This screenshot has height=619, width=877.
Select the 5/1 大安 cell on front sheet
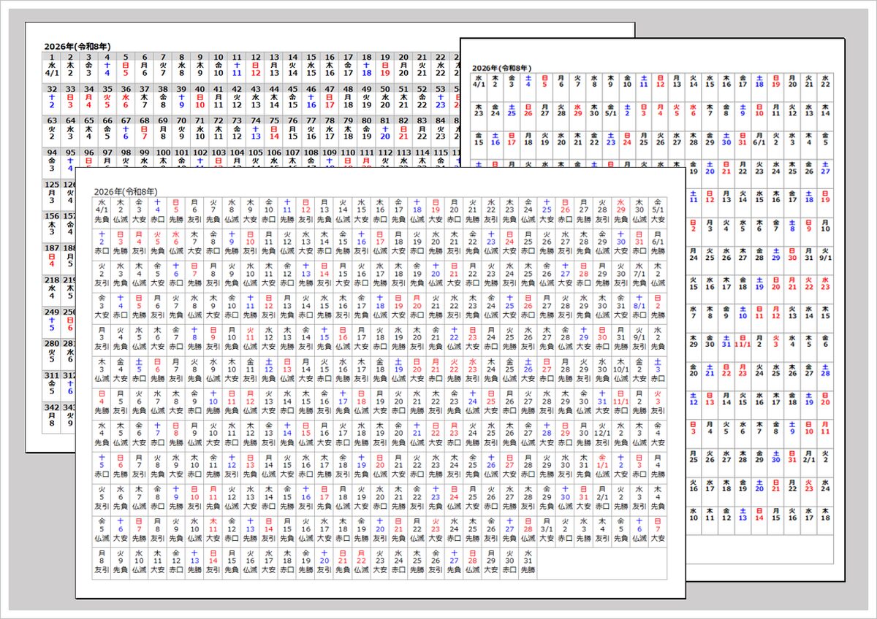tap(656, 210)
